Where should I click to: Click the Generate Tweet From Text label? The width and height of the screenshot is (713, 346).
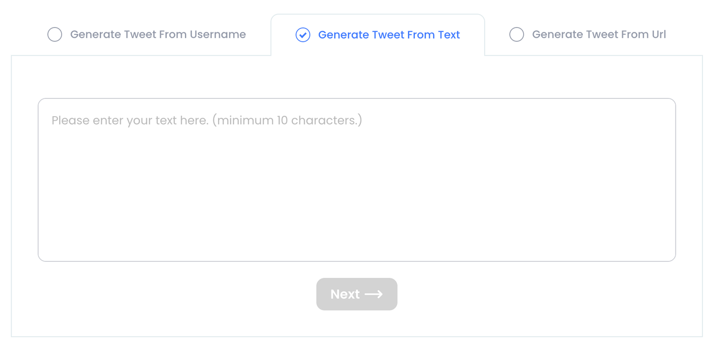tap(388, 34)
